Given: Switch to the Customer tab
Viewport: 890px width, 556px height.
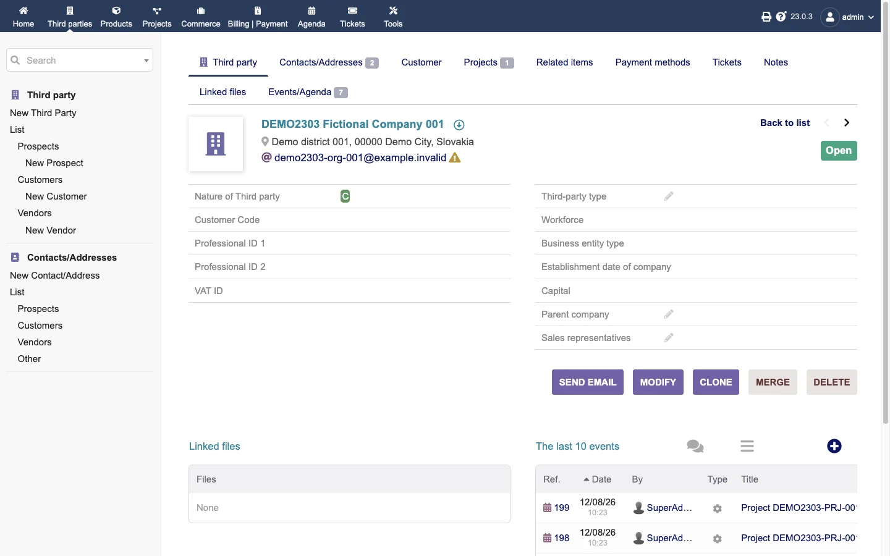Looking at the screenshot, I should 422,62.
